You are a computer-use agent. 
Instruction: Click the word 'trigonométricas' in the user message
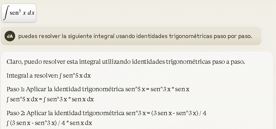pos(191,36)
